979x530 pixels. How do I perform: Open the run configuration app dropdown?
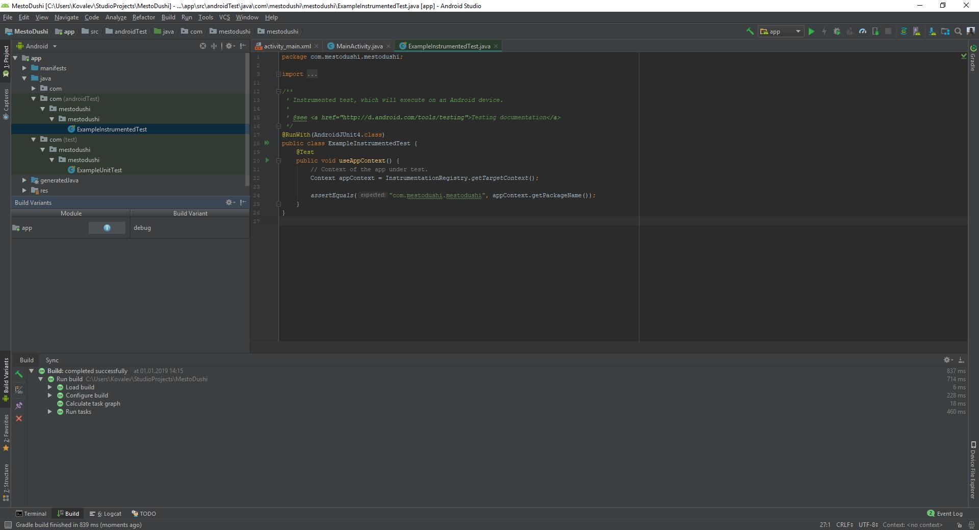781,32
